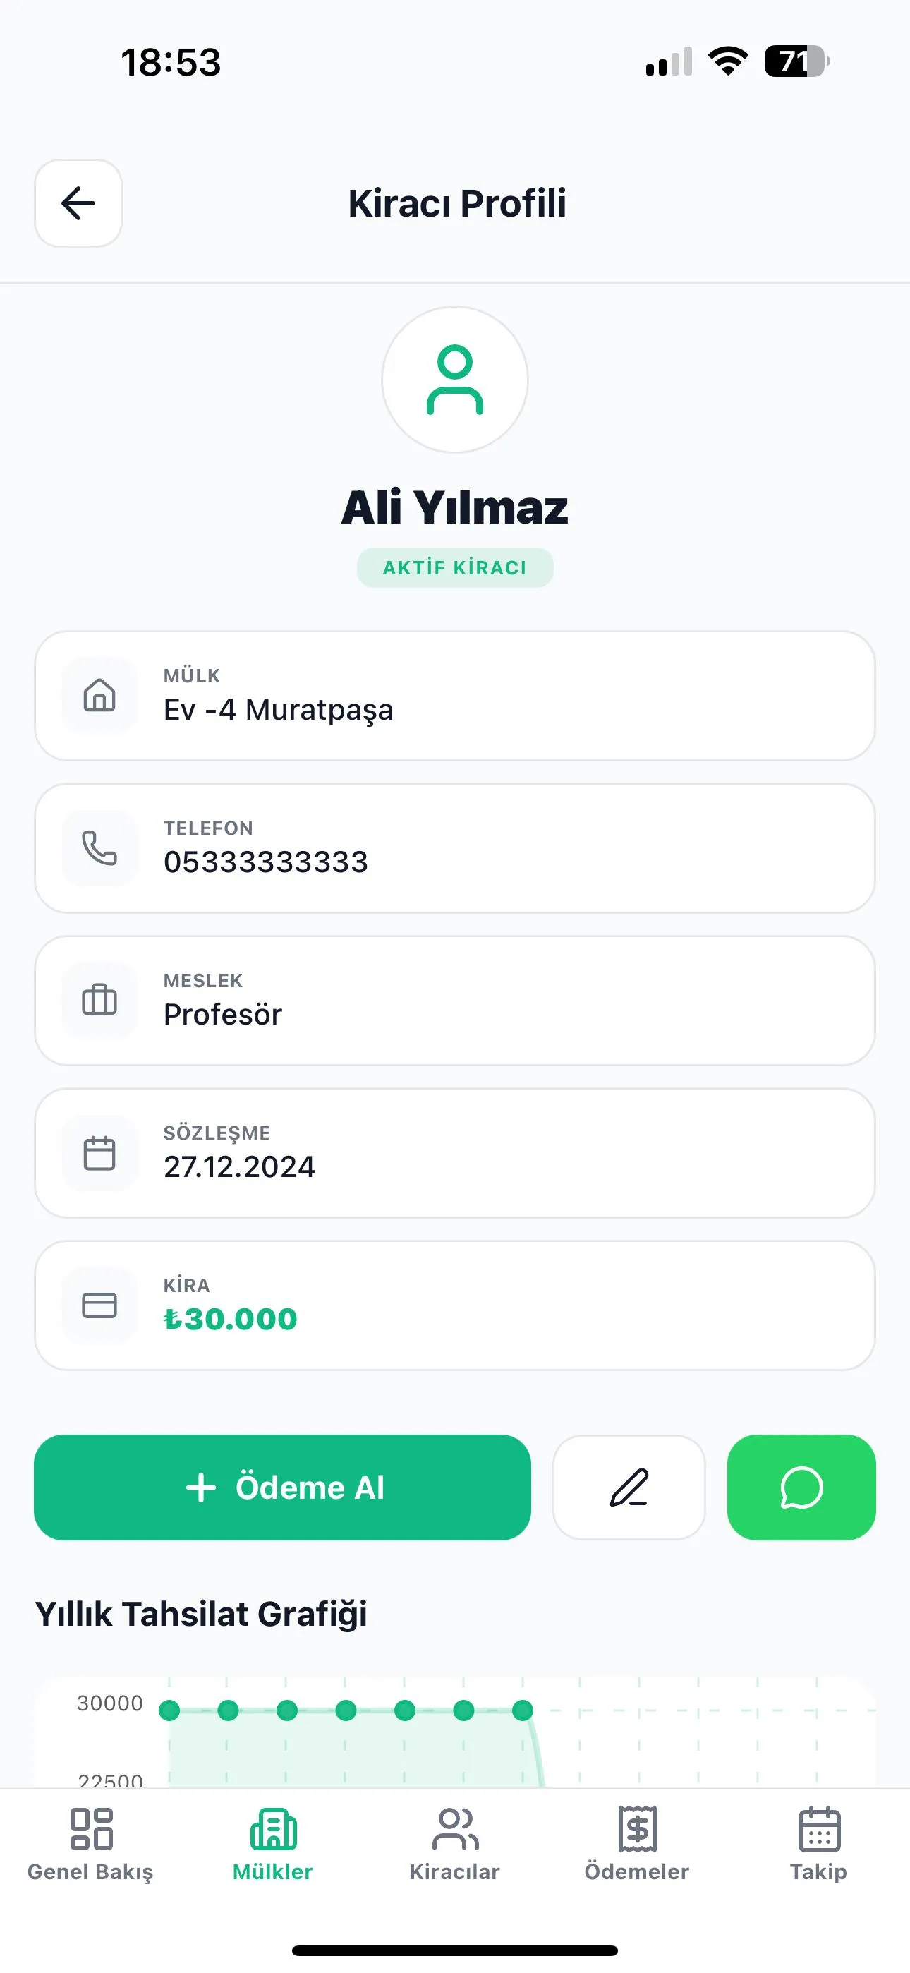This screenshot has height=1973, width=910.
Task: Click the pencil edit icon button
Action: click(628, 1488)
